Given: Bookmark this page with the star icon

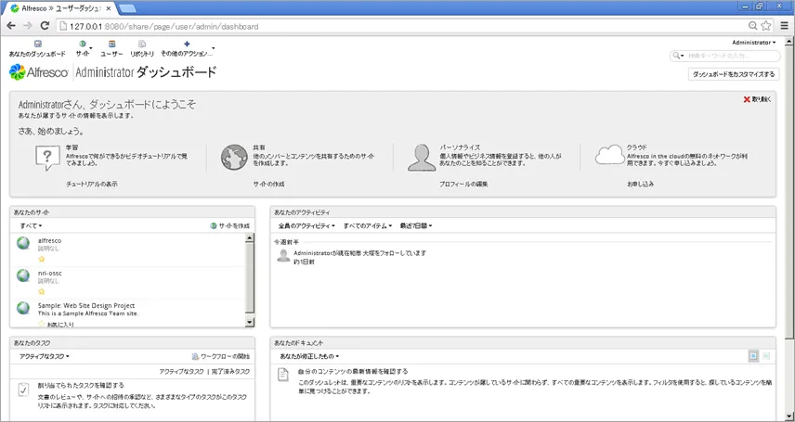Looking at the screenshot, I should pos(766,26).
